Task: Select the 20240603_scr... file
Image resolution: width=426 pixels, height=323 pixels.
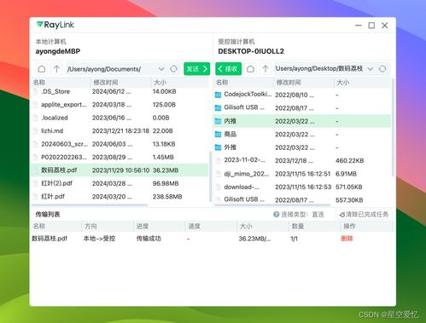Action: point(120,144)
